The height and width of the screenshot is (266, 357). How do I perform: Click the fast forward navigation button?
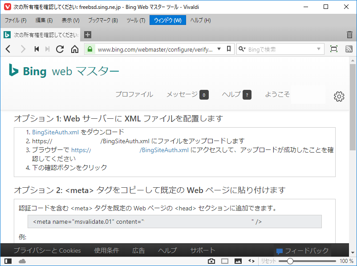click(x=47, y=49)
